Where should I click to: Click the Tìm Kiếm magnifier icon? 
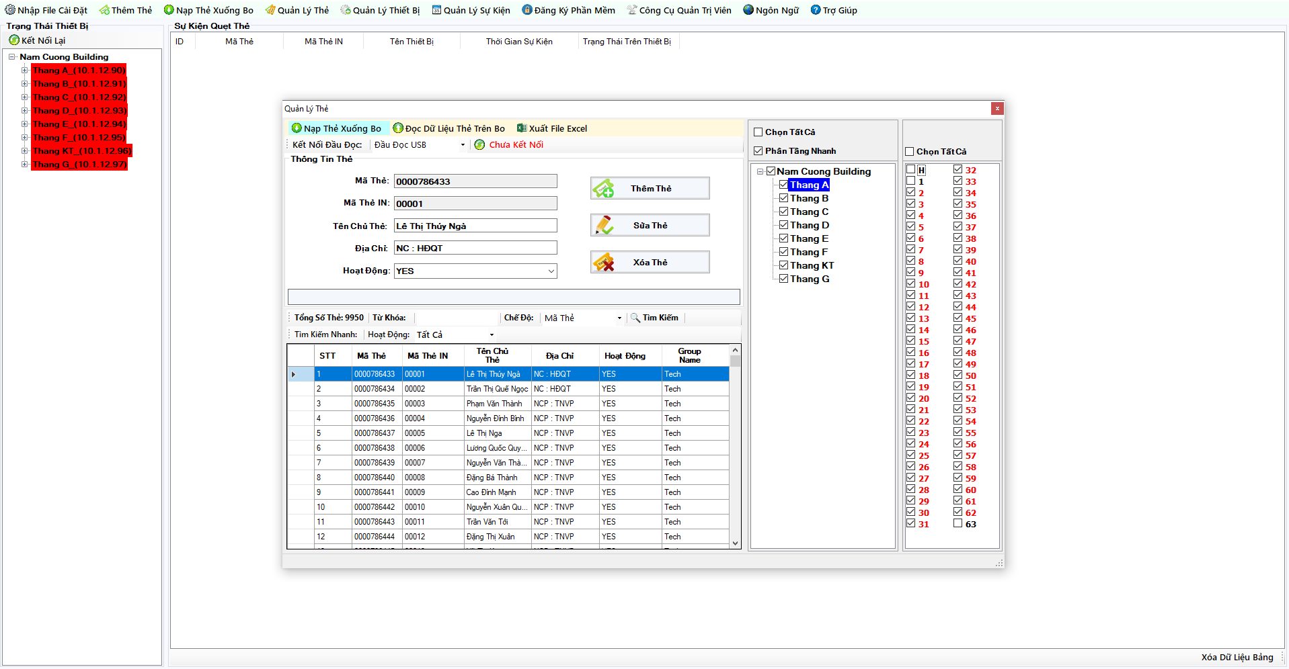point(635,318)
